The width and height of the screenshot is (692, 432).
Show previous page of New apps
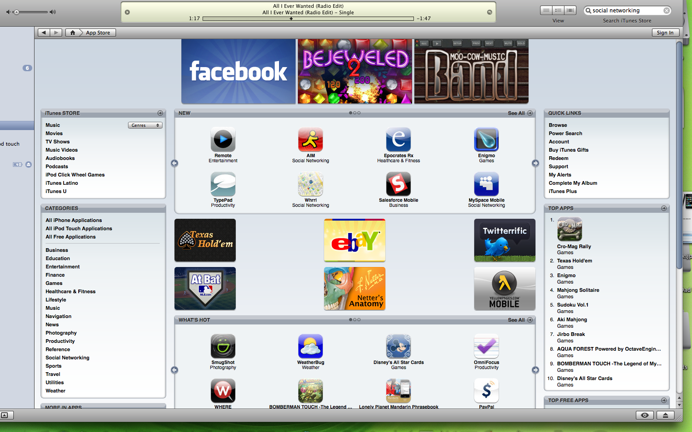tap(174, 163)
